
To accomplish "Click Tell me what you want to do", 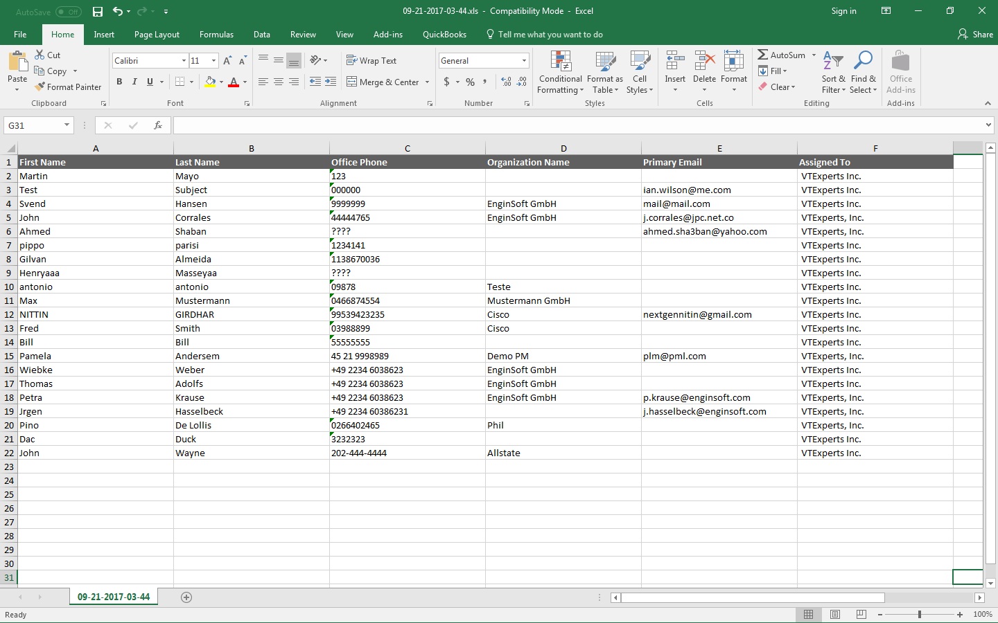I will [544, 35].
